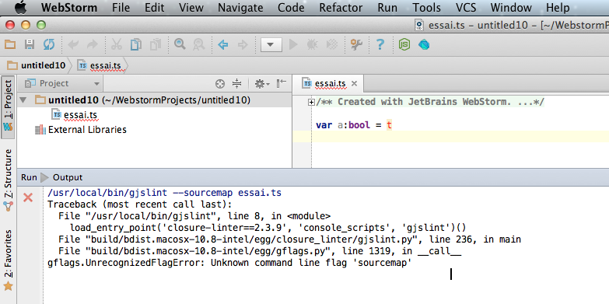The width and height of the screenshot is (609, 304).
Task: Click the Help question mark icon
Action: pyautogui.click(x=380, y=45)
